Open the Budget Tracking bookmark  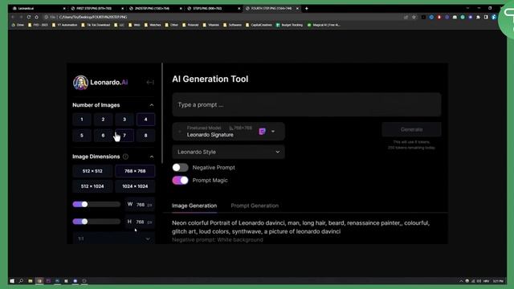(289, 25)
